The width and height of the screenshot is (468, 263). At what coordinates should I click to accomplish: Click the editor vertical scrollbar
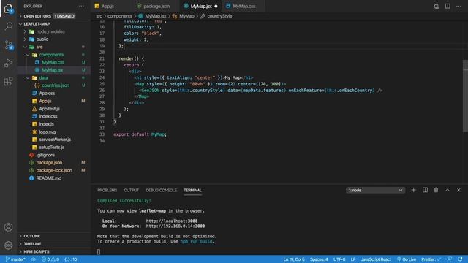click(x=465, y=96)
